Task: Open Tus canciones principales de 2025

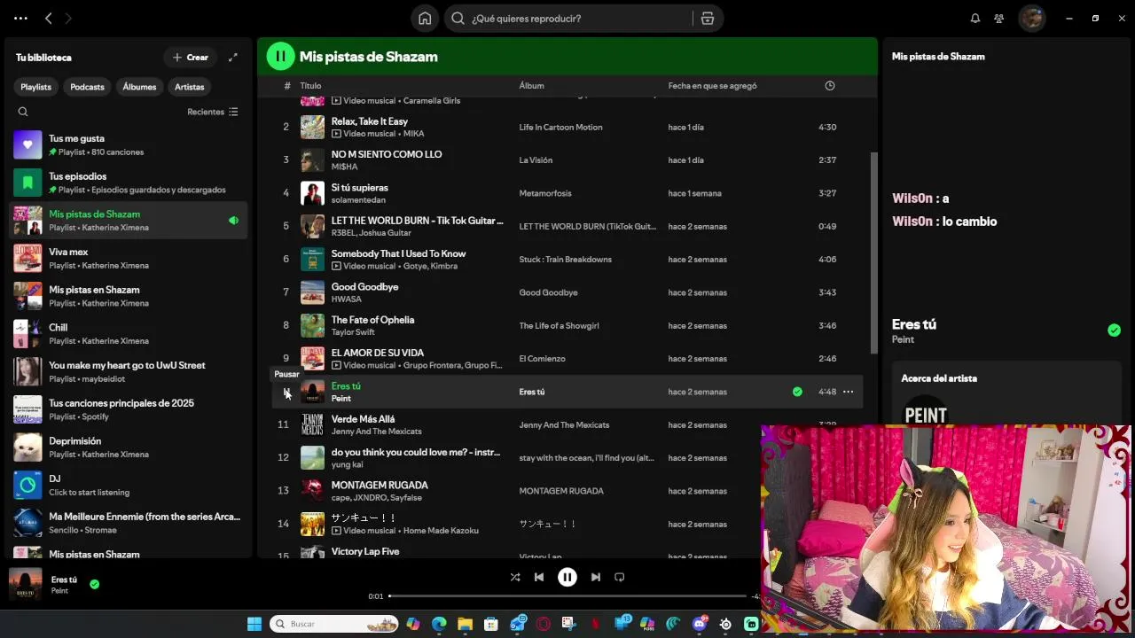Action: 129,409
